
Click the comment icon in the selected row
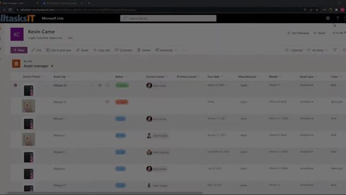107,85
